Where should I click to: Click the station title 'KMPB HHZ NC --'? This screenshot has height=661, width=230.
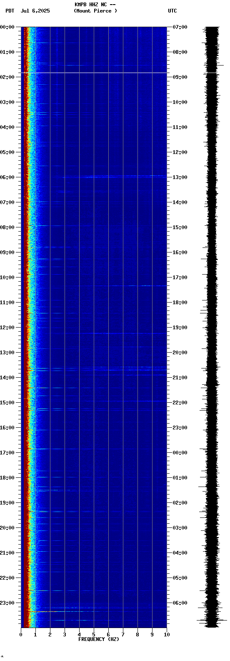coord(95,5)
